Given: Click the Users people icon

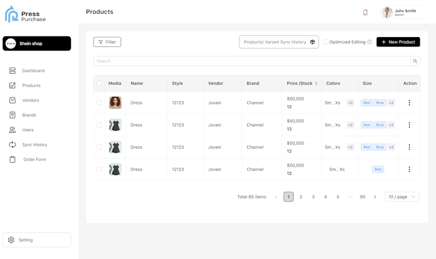Looking at the screenshot, I should tap(12, 129).
